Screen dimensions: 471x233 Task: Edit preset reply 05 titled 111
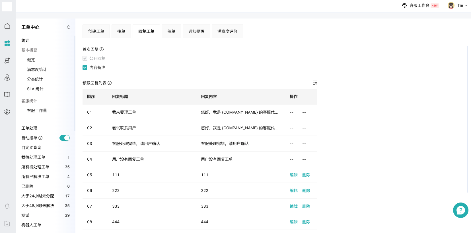tap(294, 175)
